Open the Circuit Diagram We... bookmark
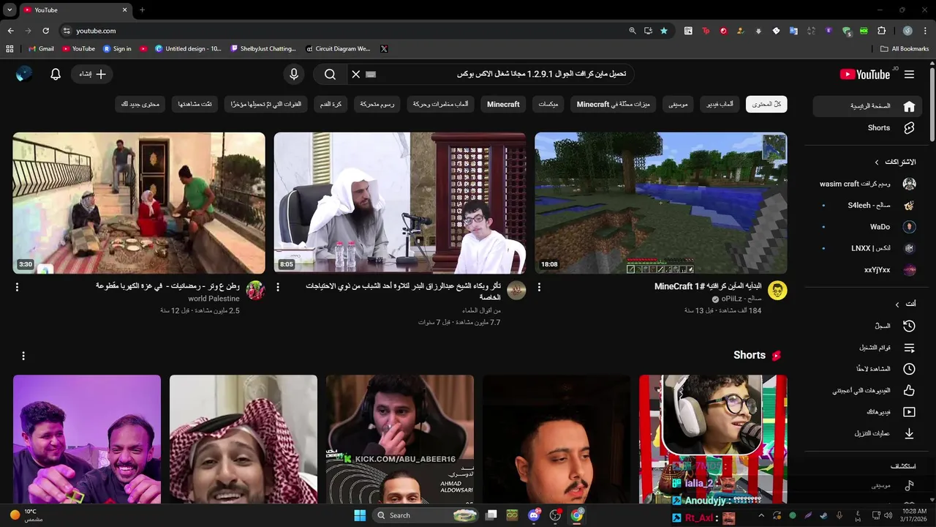The height and width of the screenshot is (527, 936). [338, 49]
